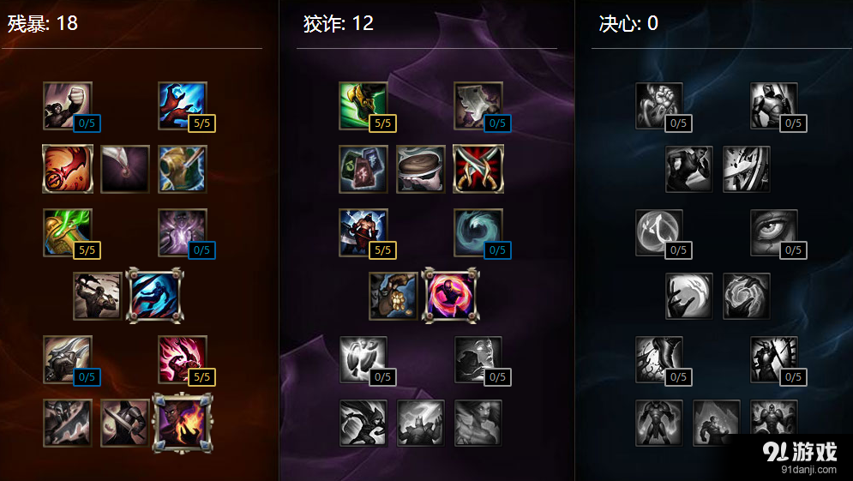
Task: Pick the Runic Affinity cards mastery
Action: point(363,169)
